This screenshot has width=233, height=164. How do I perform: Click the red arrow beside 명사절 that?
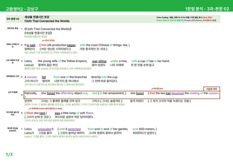tap(152, 89)
